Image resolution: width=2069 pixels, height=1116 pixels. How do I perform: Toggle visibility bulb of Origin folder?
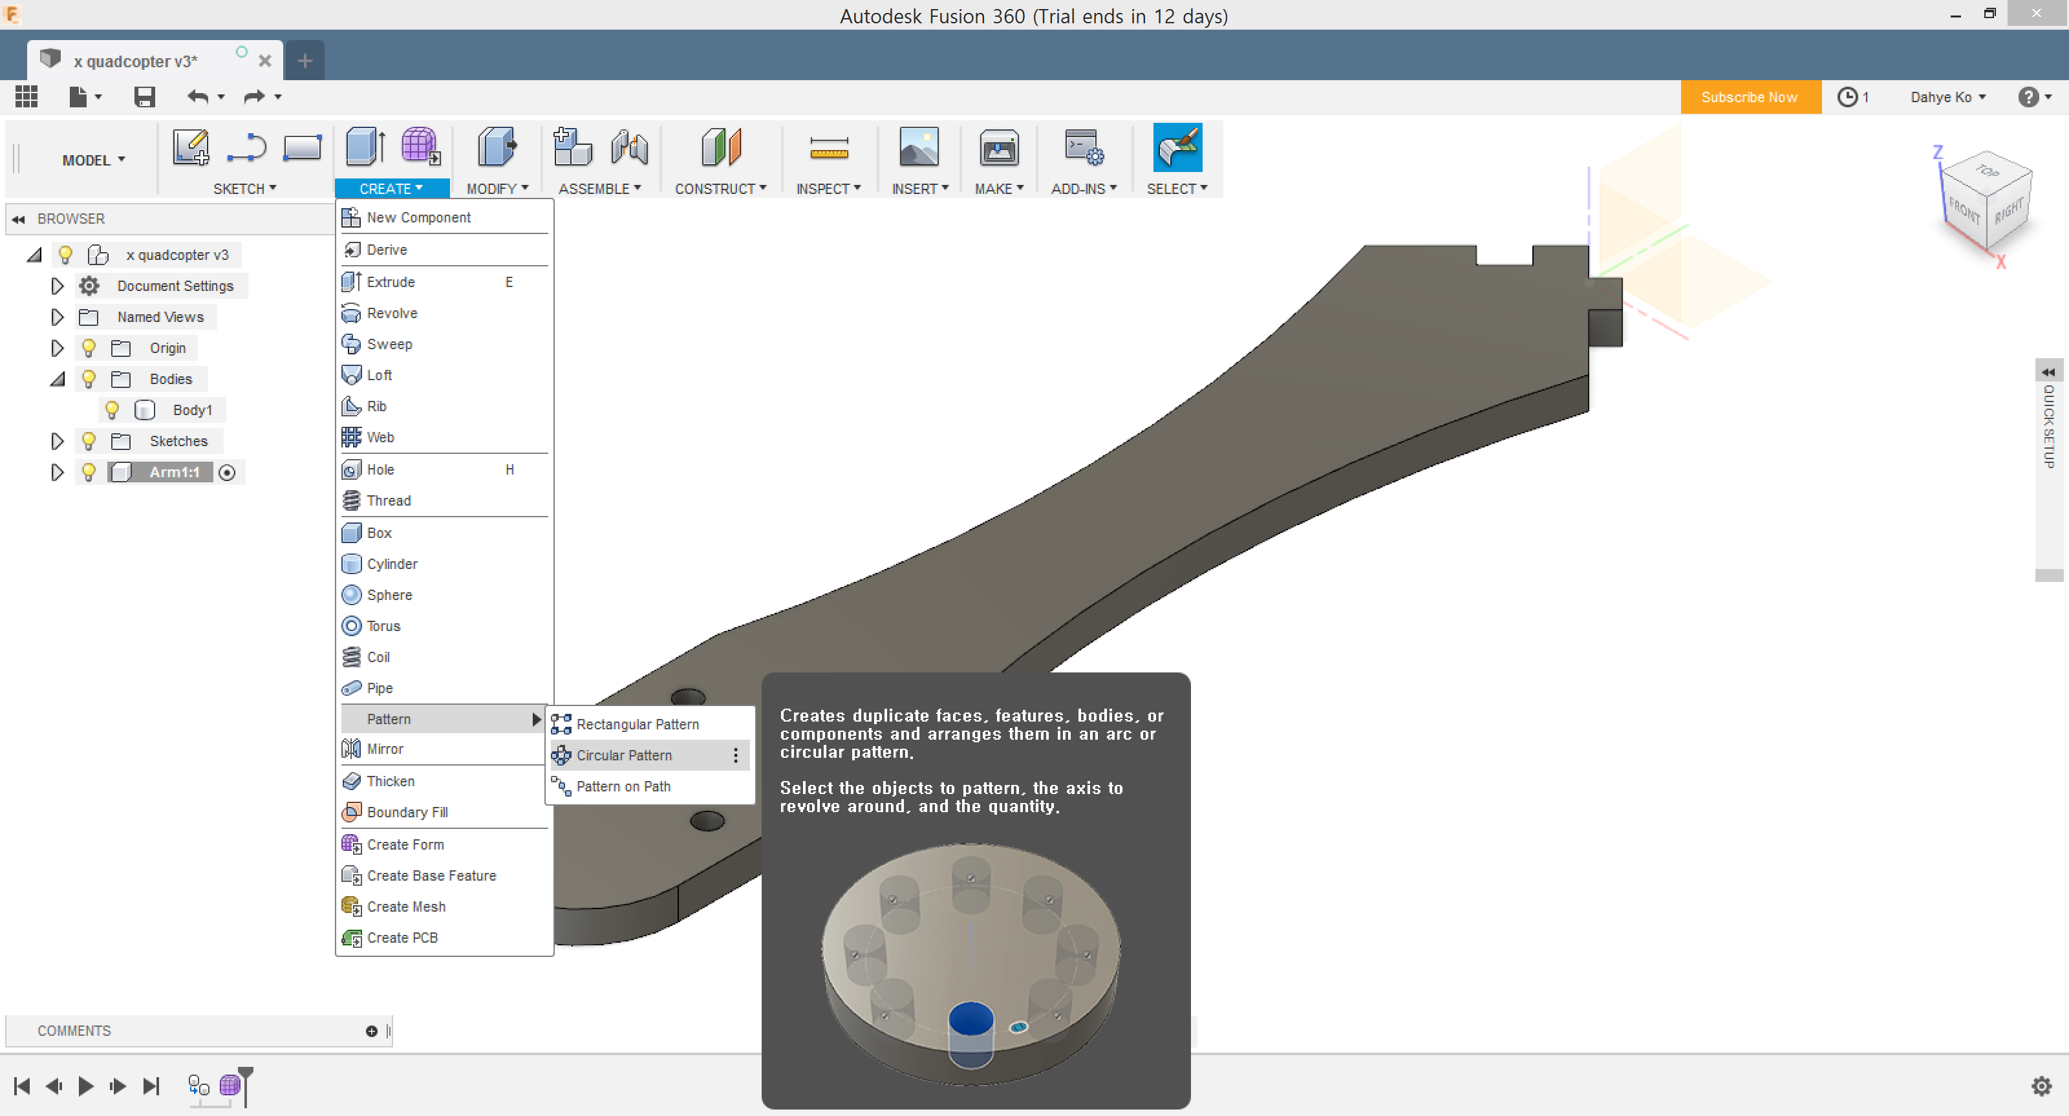click(89, 349)
